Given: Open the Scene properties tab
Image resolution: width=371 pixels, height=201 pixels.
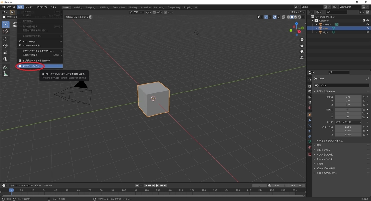Looking at the screenshot, I should pyautogui.click(x=309, y=103).
